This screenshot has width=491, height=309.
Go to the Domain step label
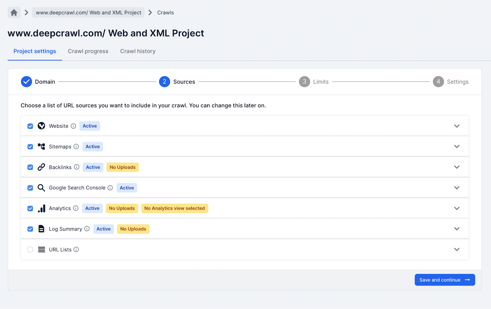tap(45, 82)
